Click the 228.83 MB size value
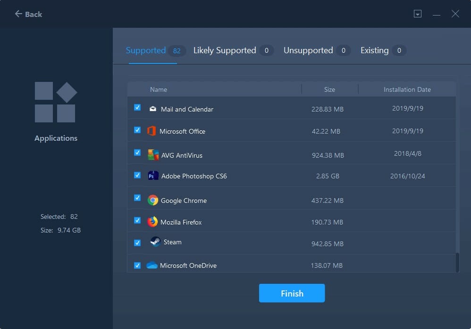The width and height of the screenshot is (471, 329). click(x=328, y=109)
